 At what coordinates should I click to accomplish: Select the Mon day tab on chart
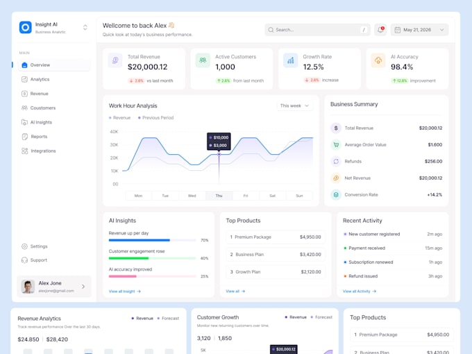pos(138,196)
